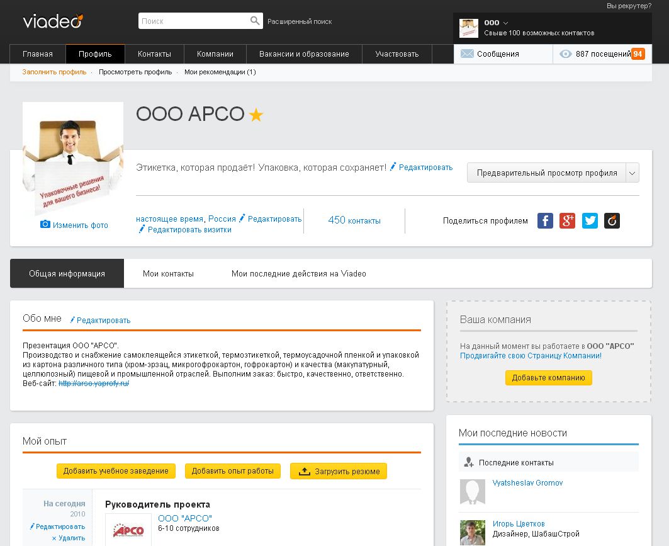
Task: Open Мои последние действия на Viadeo tab
Action: 299,274
